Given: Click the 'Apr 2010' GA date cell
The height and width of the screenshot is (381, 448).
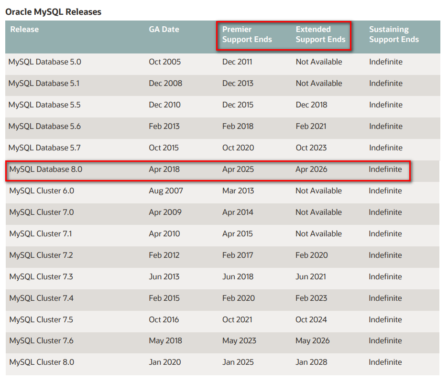Looking at the screenshot, I should point(164,234).
